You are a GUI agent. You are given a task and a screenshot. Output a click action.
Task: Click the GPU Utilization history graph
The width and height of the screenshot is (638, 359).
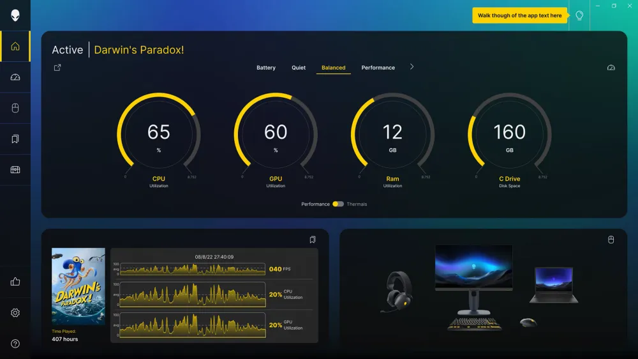pos(193,325)
